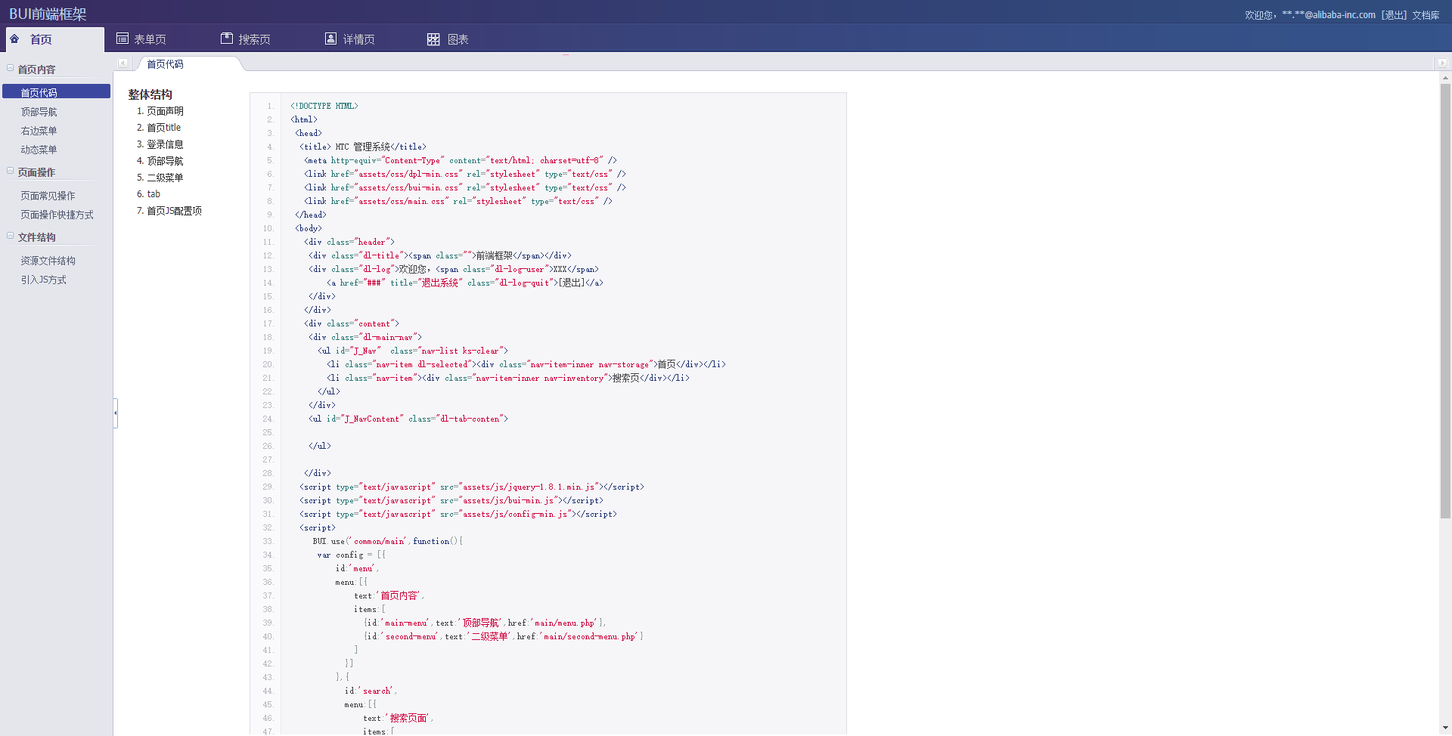Click the page scrollbar down arrow
The height and width of the screenshot is (736, 1452).
[1445, 728]
